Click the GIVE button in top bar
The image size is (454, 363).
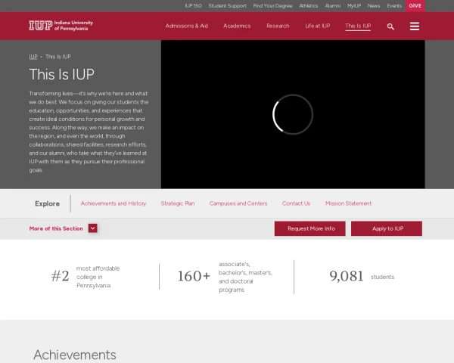point(415,6)
